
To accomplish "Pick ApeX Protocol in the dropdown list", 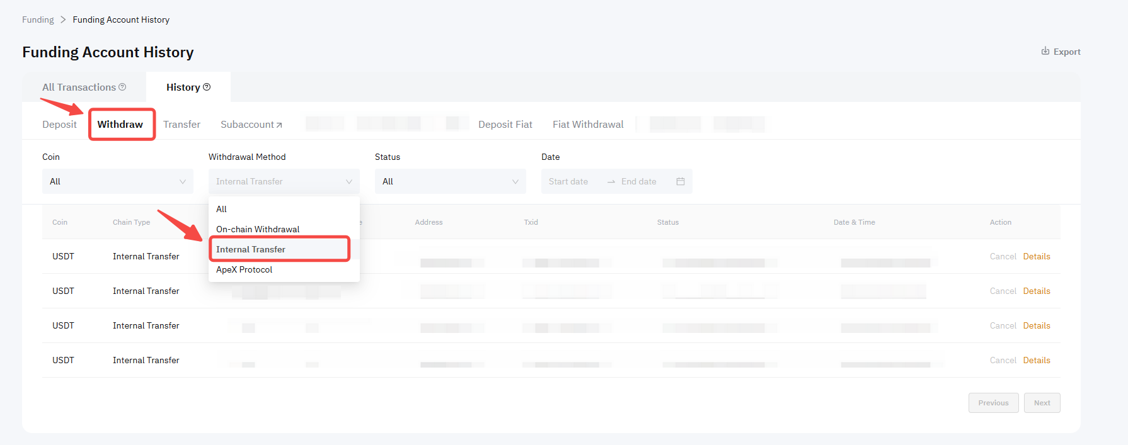I will click(245, 269).
